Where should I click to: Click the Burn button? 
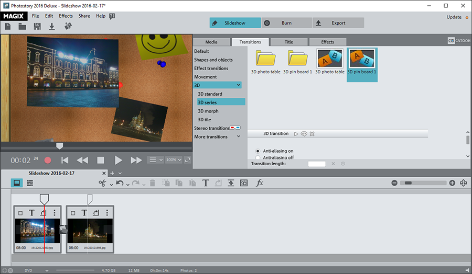286,23
